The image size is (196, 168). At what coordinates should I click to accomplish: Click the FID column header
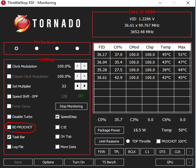coord(102,47)
